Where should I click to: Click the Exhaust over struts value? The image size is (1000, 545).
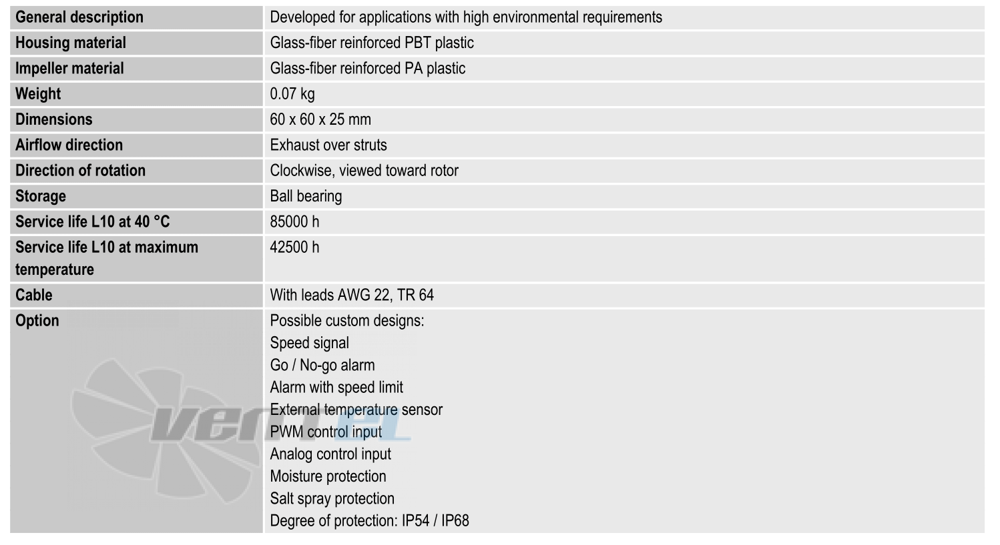328,145
